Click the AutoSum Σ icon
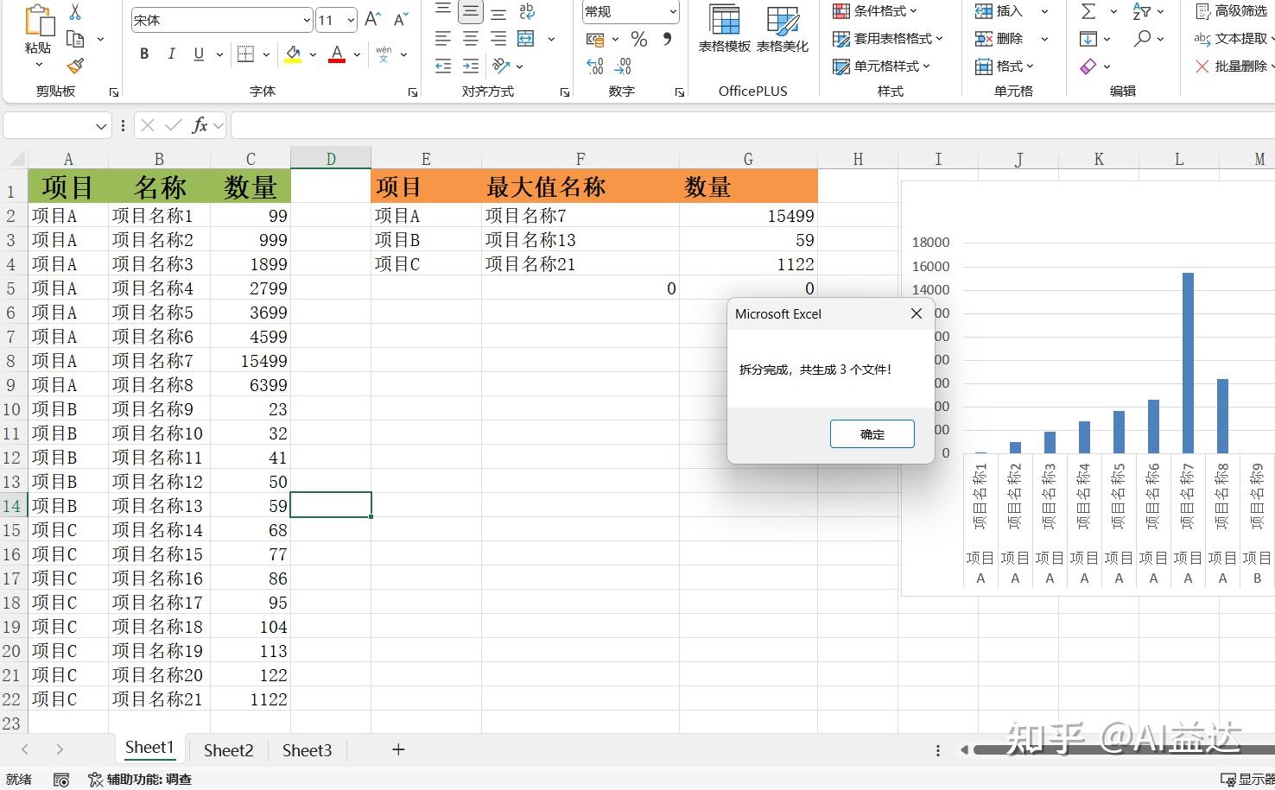 [1087, 11]
